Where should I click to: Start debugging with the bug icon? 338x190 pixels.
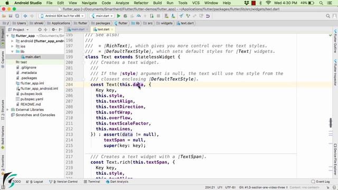(x=125, y=16)
